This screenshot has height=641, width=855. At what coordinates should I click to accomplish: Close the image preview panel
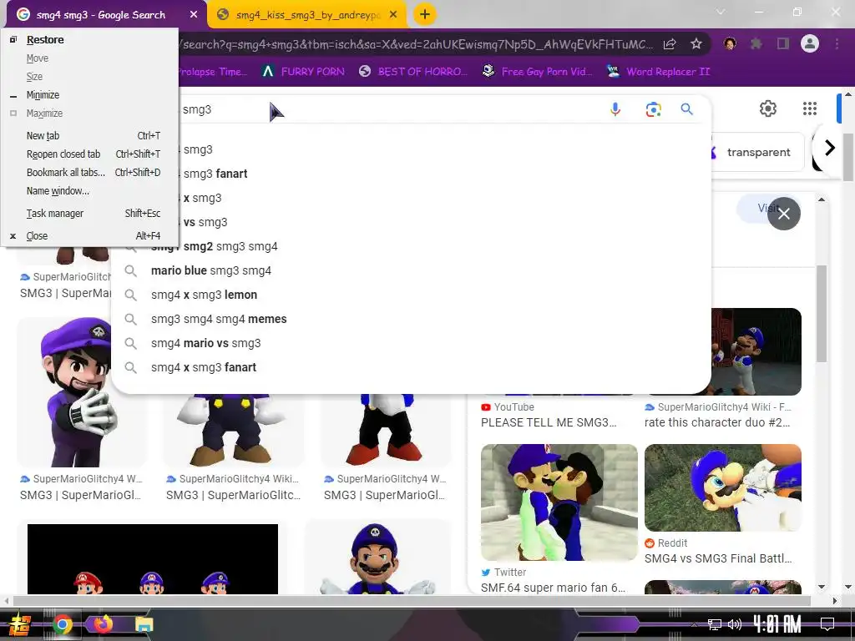pyautogui.click(x=783, y=214)
